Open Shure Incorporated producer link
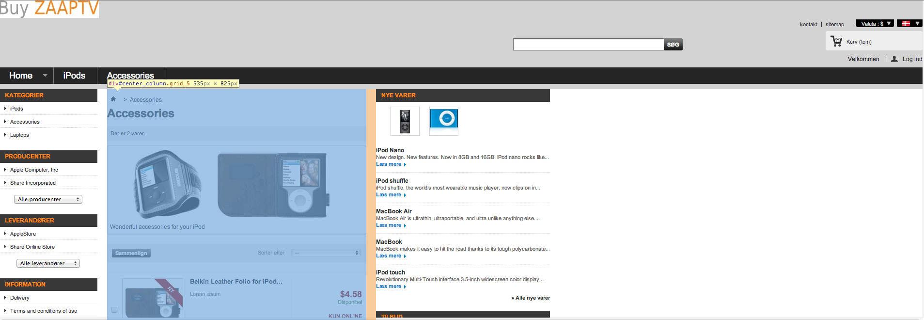Image resolution: width=924 pixels, height=320 pixels. pyautogui.click(x=33, y=183)
